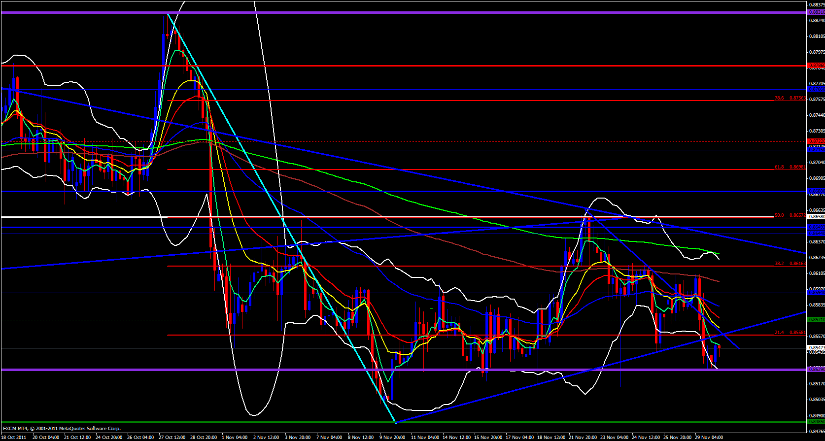This screenshot has height=441, width=825.
Task: Click the purple 0.85290 support level tag
Action: click(x=816, y=369)
